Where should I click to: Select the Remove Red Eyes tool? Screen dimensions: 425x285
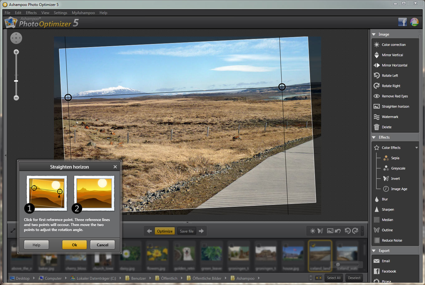coord(394,96)
